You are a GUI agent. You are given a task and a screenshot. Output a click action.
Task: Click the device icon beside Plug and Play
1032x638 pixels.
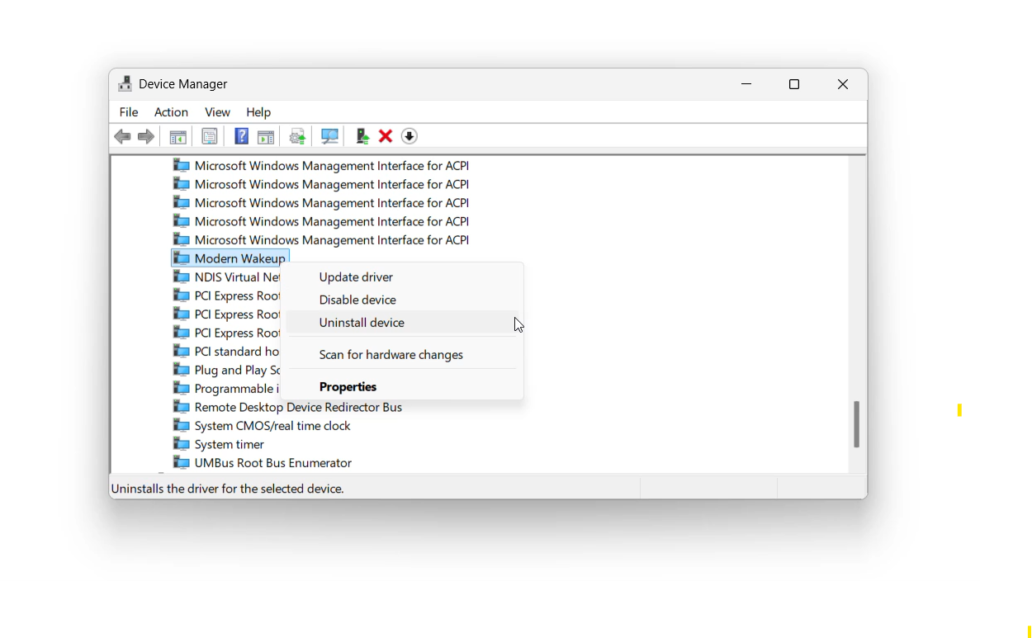coord(182,370)
